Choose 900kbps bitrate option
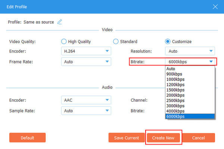 [x=190, y=74]
